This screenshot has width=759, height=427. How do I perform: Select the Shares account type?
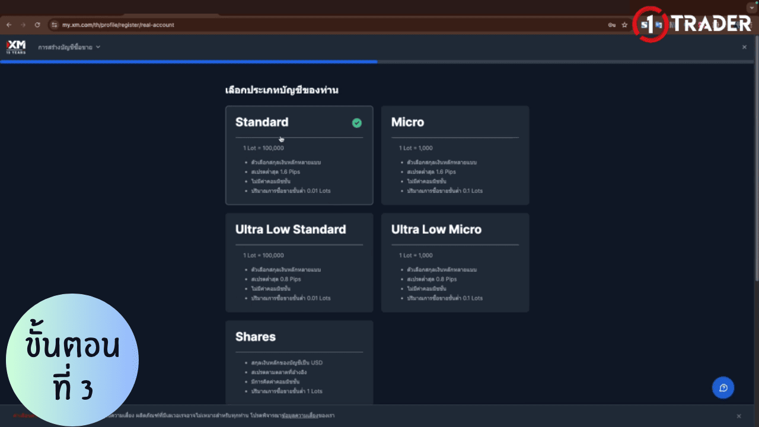coord(299,363)
